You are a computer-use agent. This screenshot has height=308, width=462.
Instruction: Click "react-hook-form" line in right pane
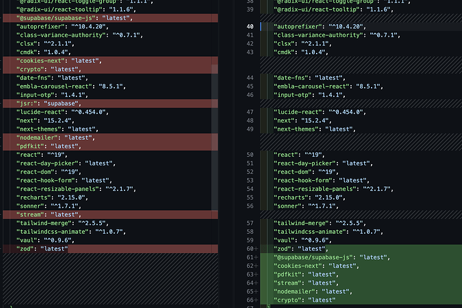pyautogui.click(x=361, y=180)
